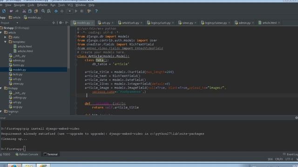The image size is (298, 167).
Task: Click the greyed Debug icon beside Run
Action: click(82, 11)
